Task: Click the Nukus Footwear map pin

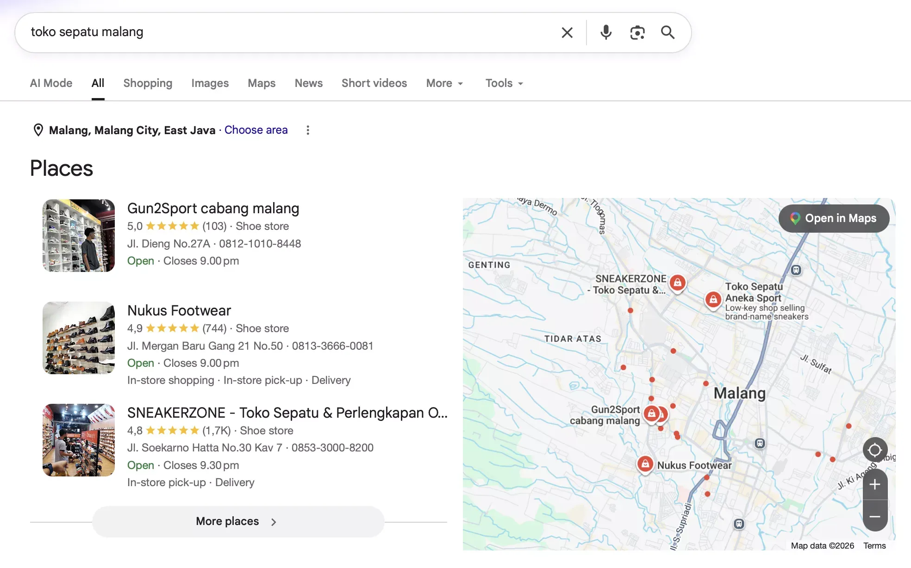Action: tap(645, 464)
